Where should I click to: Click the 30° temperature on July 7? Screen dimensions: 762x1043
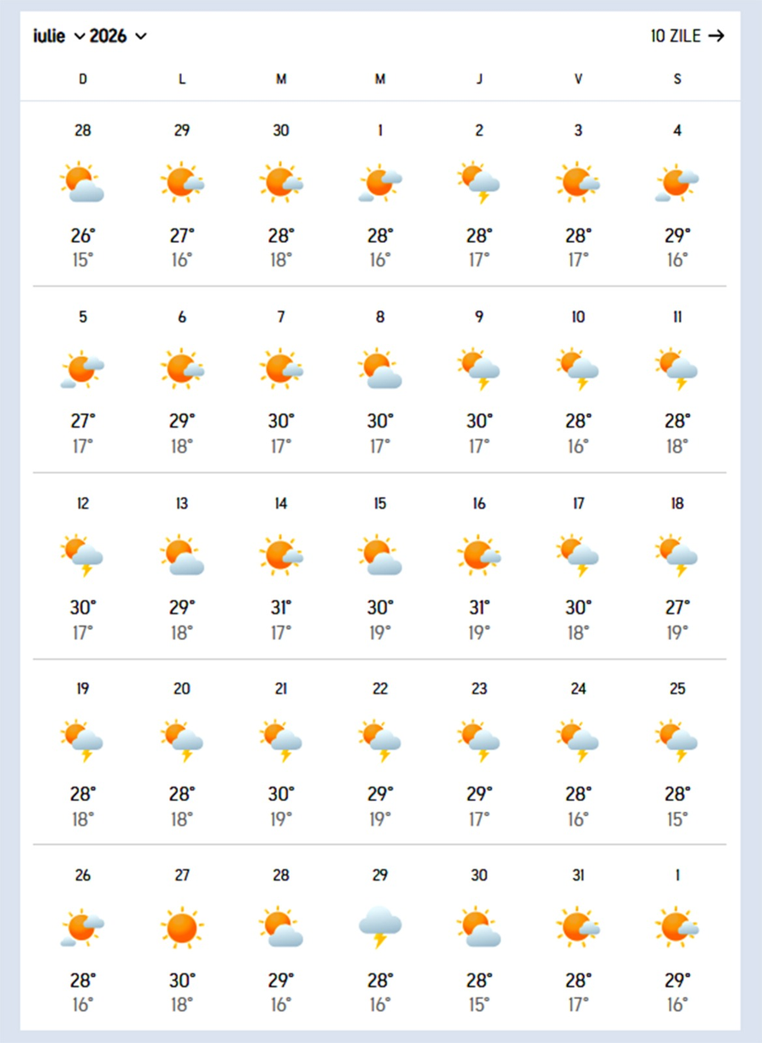(281, 421)
